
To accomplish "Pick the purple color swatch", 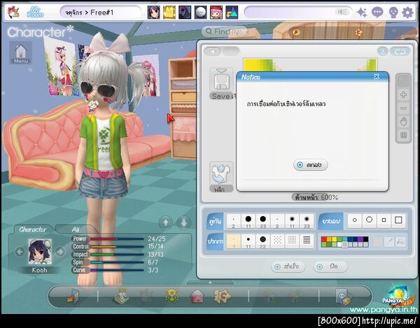I will pos(360,239).
